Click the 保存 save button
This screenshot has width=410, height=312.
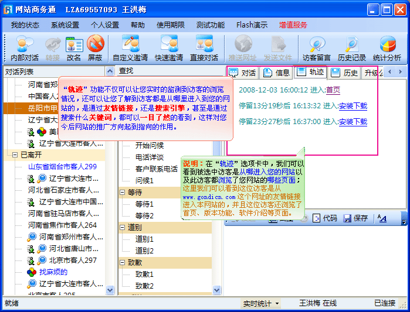(355, 218)
